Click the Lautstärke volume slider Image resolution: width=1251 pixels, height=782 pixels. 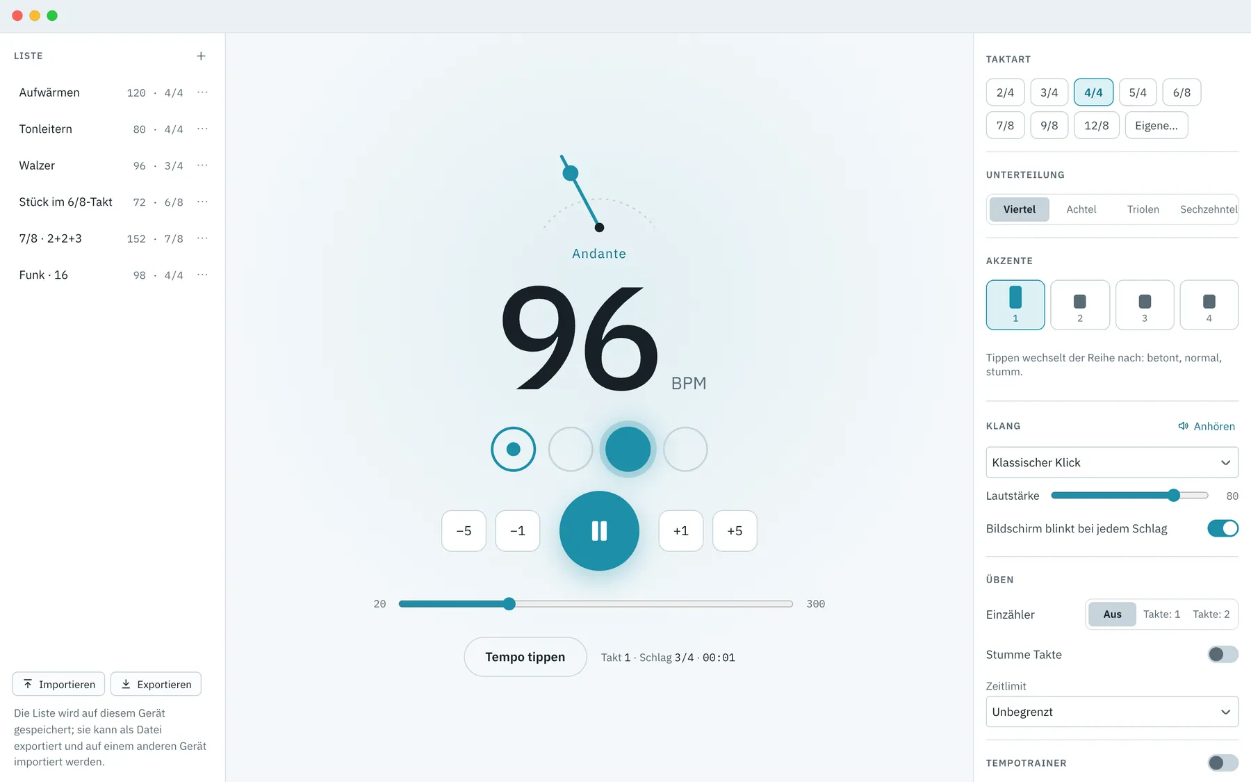pos(1129,496)
